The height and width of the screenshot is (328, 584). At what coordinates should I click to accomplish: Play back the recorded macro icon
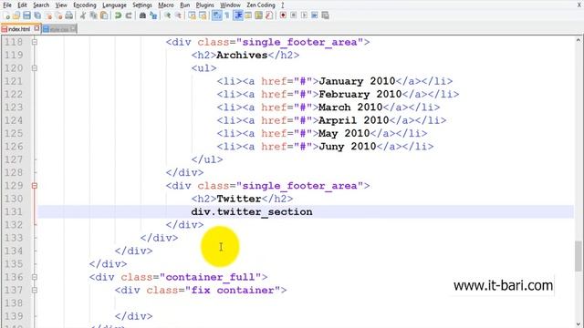click(x=304, y=15)
